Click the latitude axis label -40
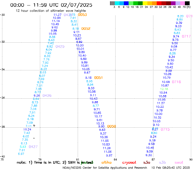Screen dimensions: 193x170 pos(2,157)
